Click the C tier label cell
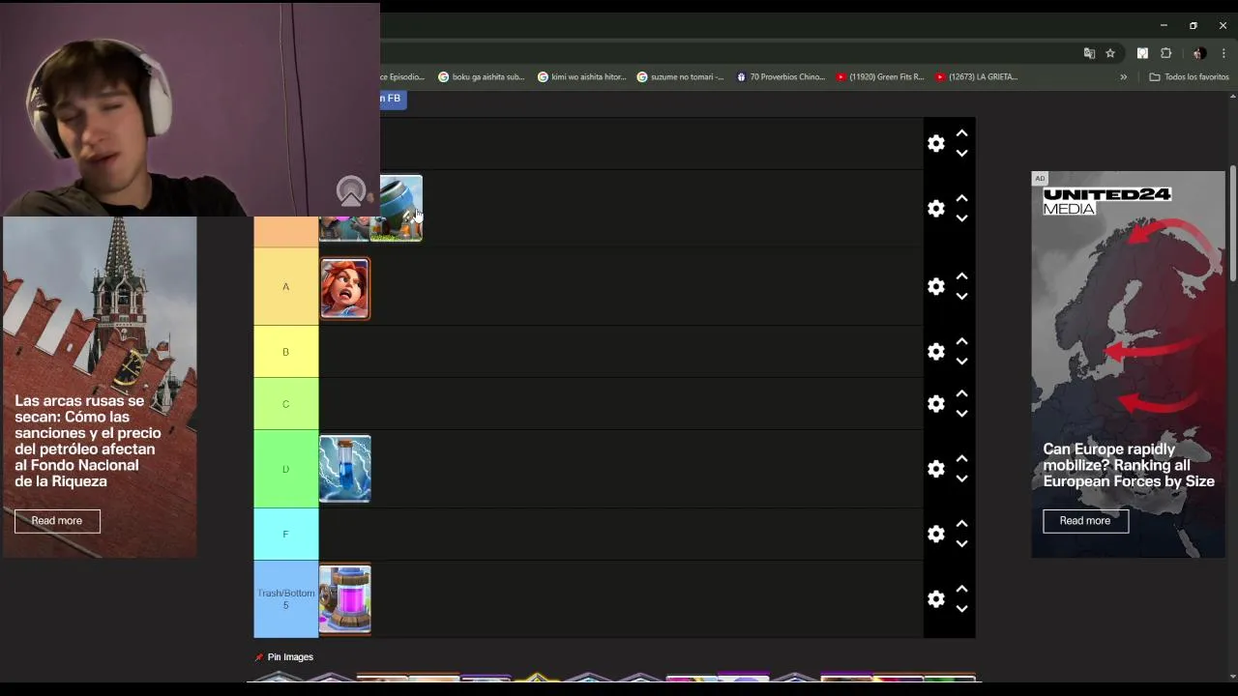 286,404
